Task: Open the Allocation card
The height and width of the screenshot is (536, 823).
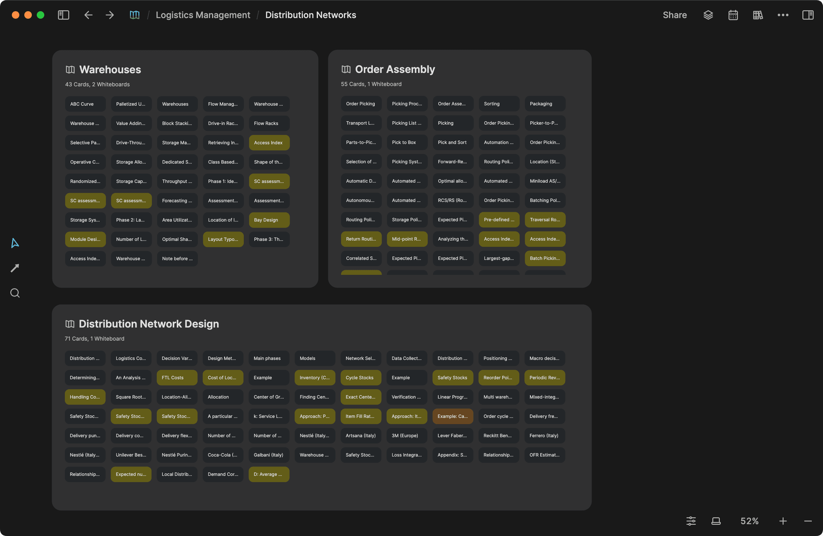Action: (x=223, y=397)
